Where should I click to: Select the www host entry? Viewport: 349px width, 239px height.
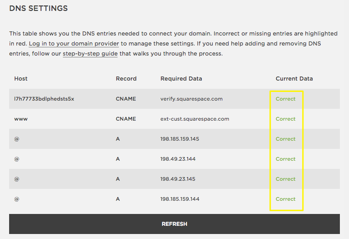click(x=21, y=119)
